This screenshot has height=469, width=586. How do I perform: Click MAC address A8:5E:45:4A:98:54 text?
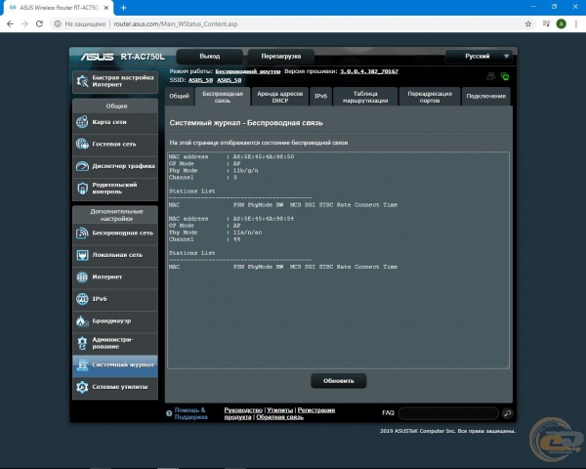tap(264, 219)
